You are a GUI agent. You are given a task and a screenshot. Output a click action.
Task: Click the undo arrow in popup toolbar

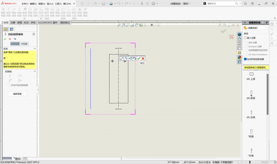[x=134, y=59]
